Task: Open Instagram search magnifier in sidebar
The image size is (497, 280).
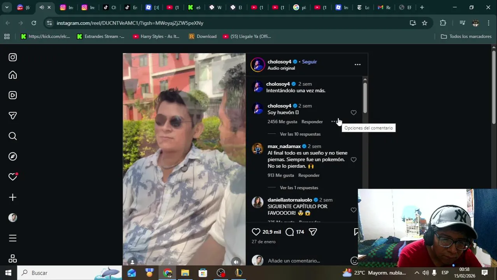Action: click(13, 136)
